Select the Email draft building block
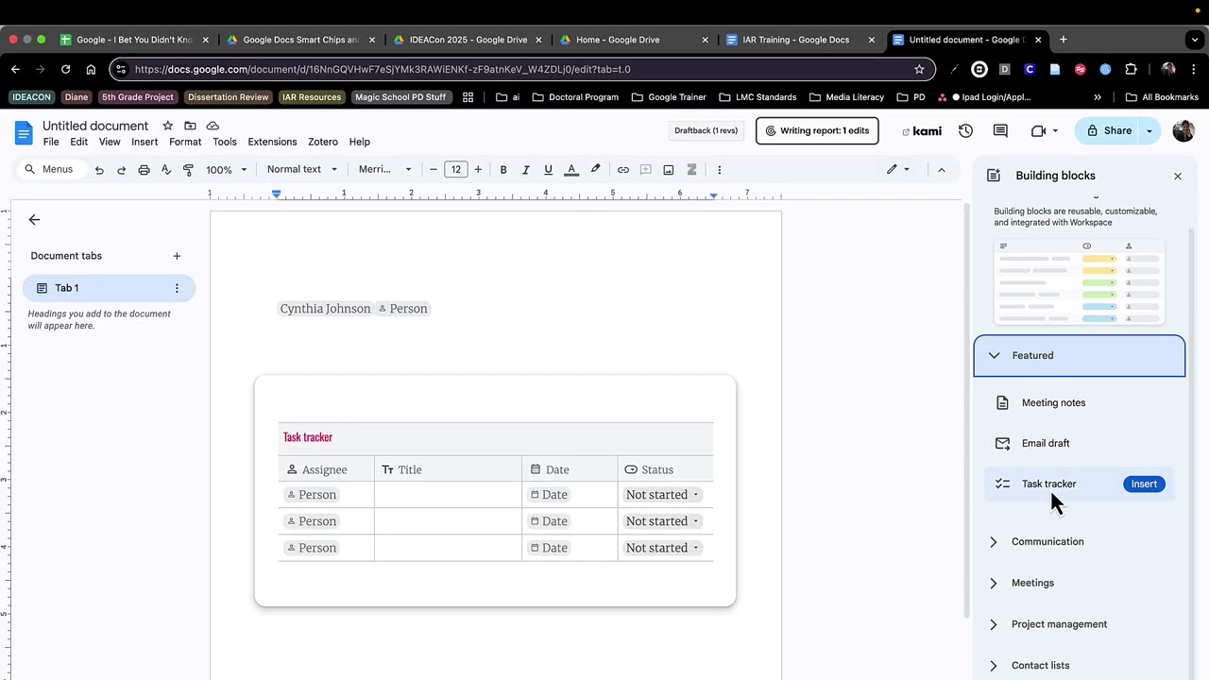Image resolution: width=1209 pixels, height=680 pixels. pos(1080,444)
